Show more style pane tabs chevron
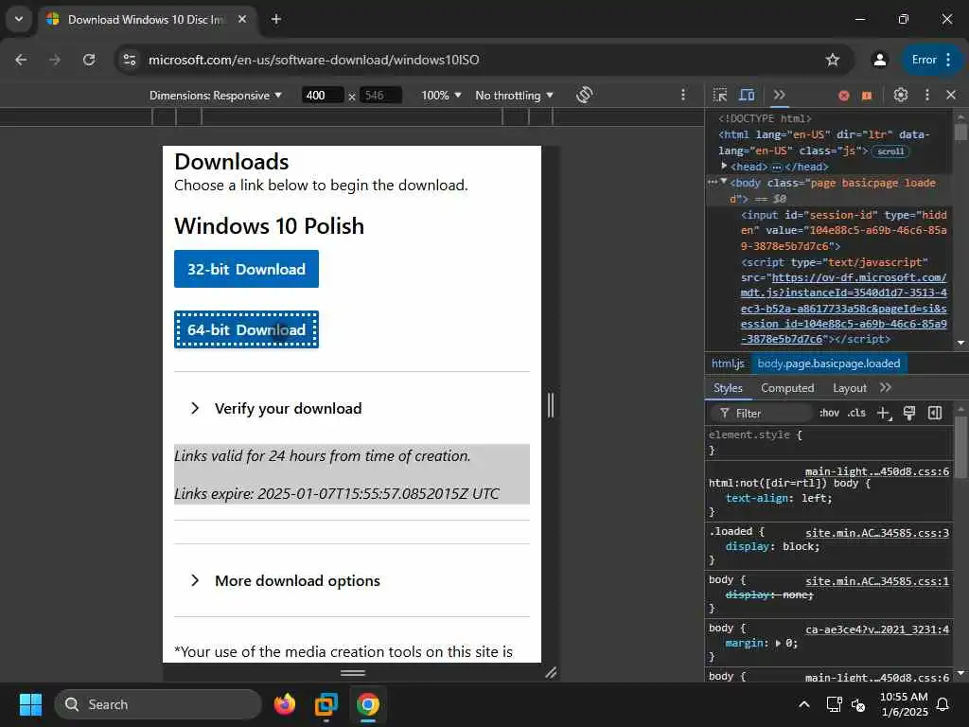The width and height of the screenshot is (969, 727). tap(886, 387)
